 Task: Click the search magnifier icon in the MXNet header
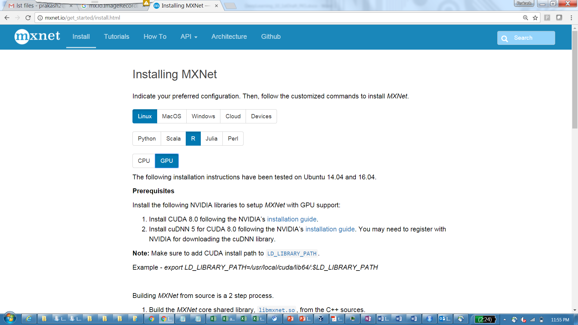[x=505, y=38]
